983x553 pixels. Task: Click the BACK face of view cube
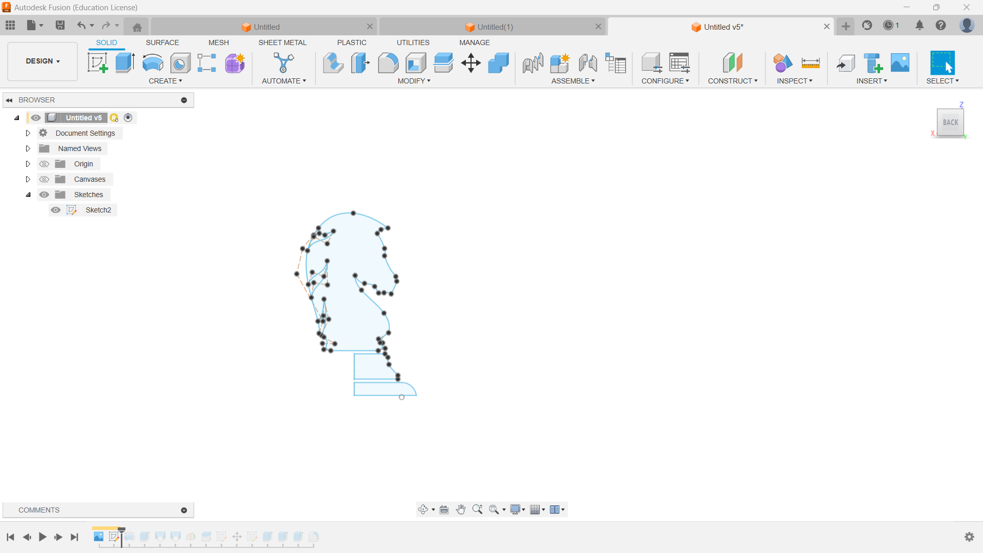(x=950, y=122)
